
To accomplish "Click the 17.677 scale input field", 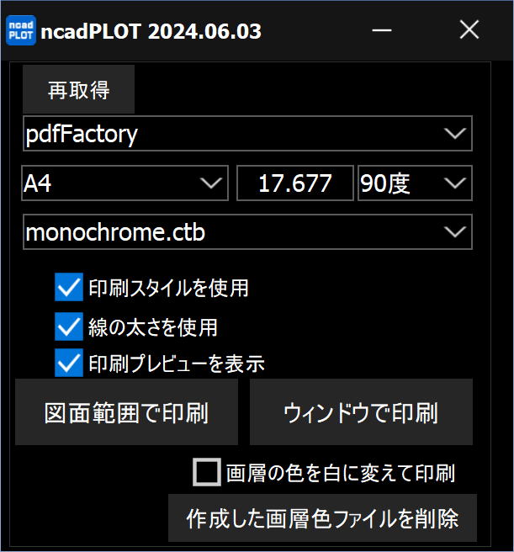I will (x=295, y=183).
